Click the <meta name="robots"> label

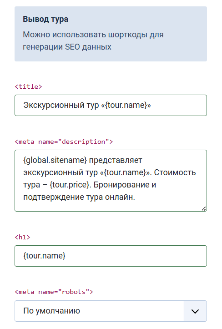click(x=54, y=292)
